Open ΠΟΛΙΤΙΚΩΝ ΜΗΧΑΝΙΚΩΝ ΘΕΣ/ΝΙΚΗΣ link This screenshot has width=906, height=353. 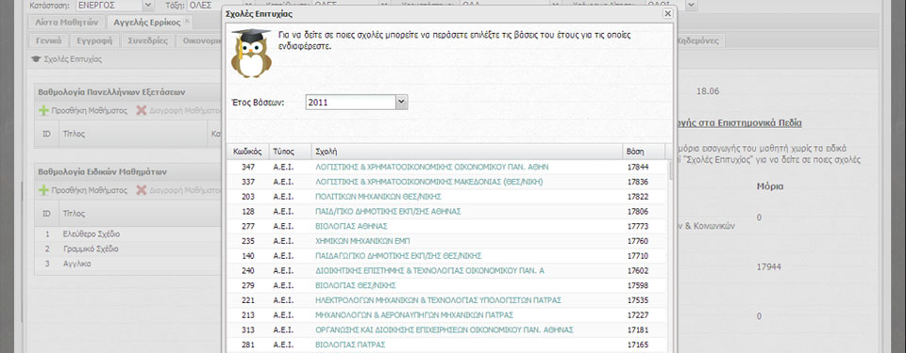pyautogui.click(x=378, y=197)
